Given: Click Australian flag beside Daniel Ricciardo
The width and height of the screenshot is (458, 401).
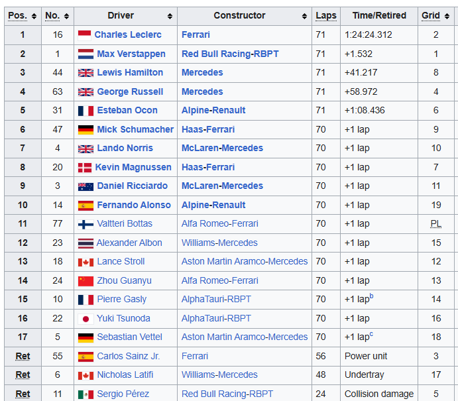Looking at the screenshot, I should coord(86,186).
